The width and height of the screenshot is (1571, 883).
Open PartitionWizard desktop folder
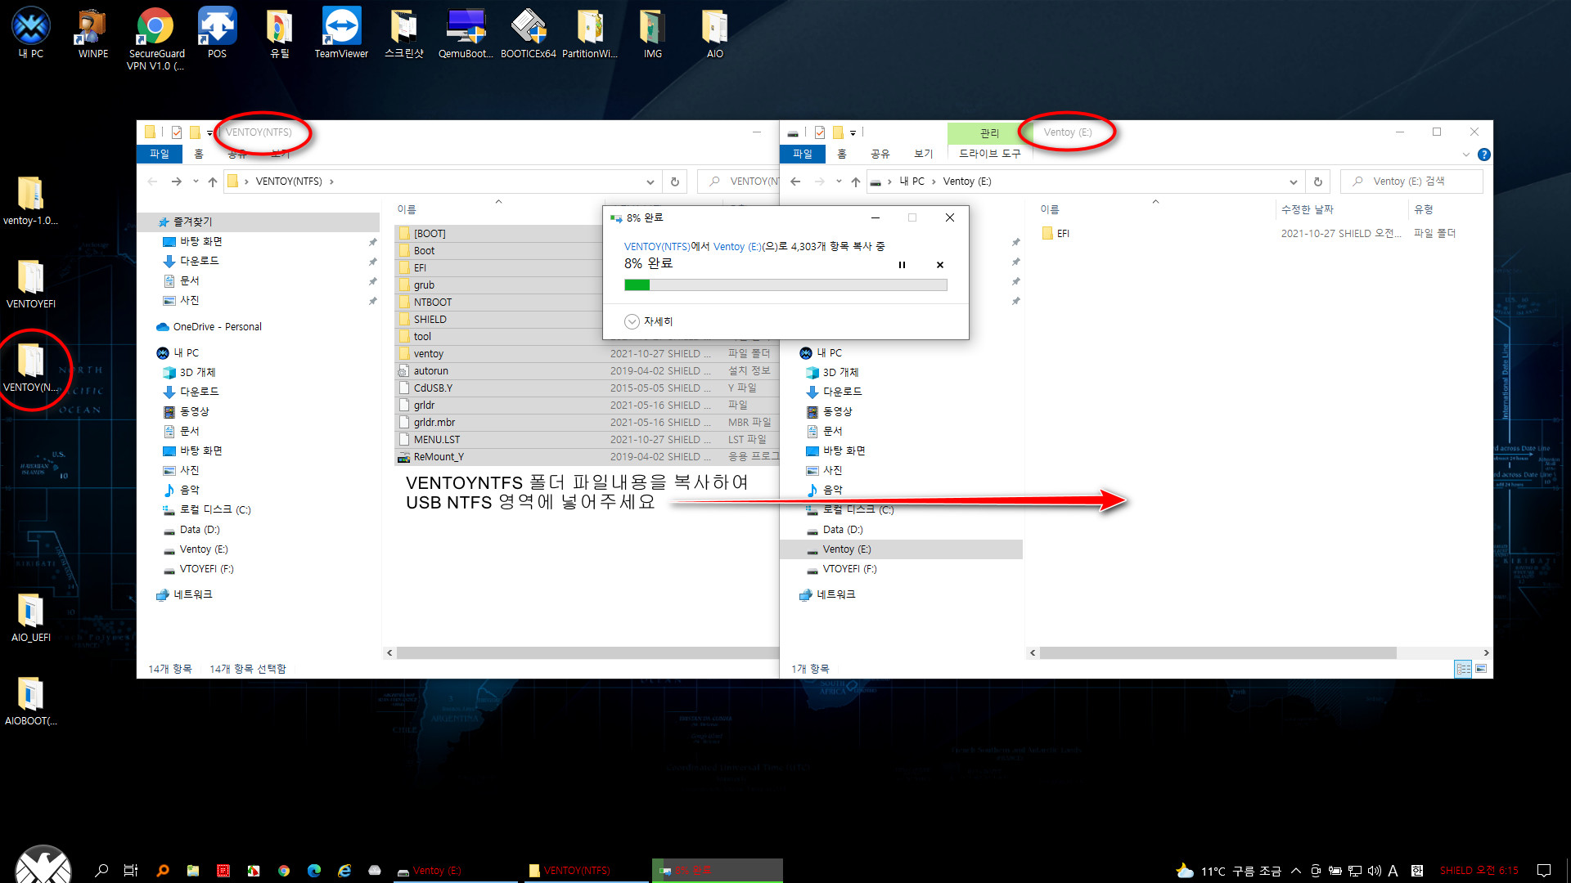(590, 33)
